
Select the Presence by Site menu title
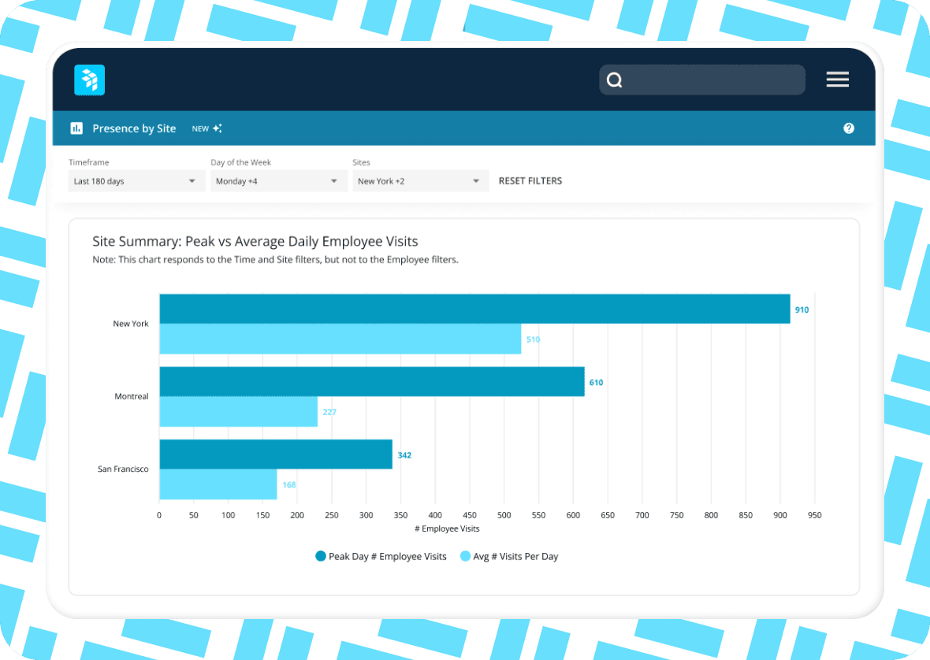pyautogui.click(x=134, y=128)
